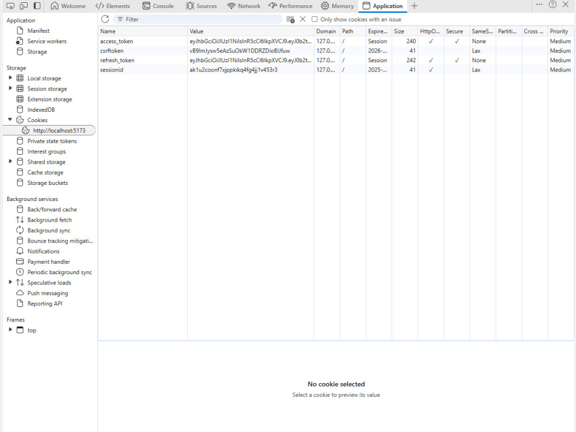576x432 pixels.
Task: Switch to the Network tab
Action: pos(244,6)
